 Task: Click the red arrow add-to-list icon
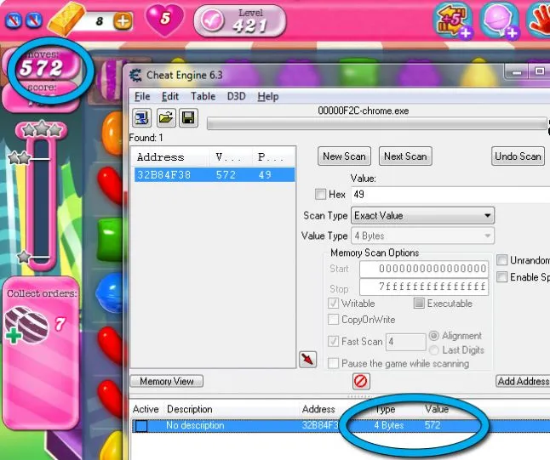click(x=307, y=360)
